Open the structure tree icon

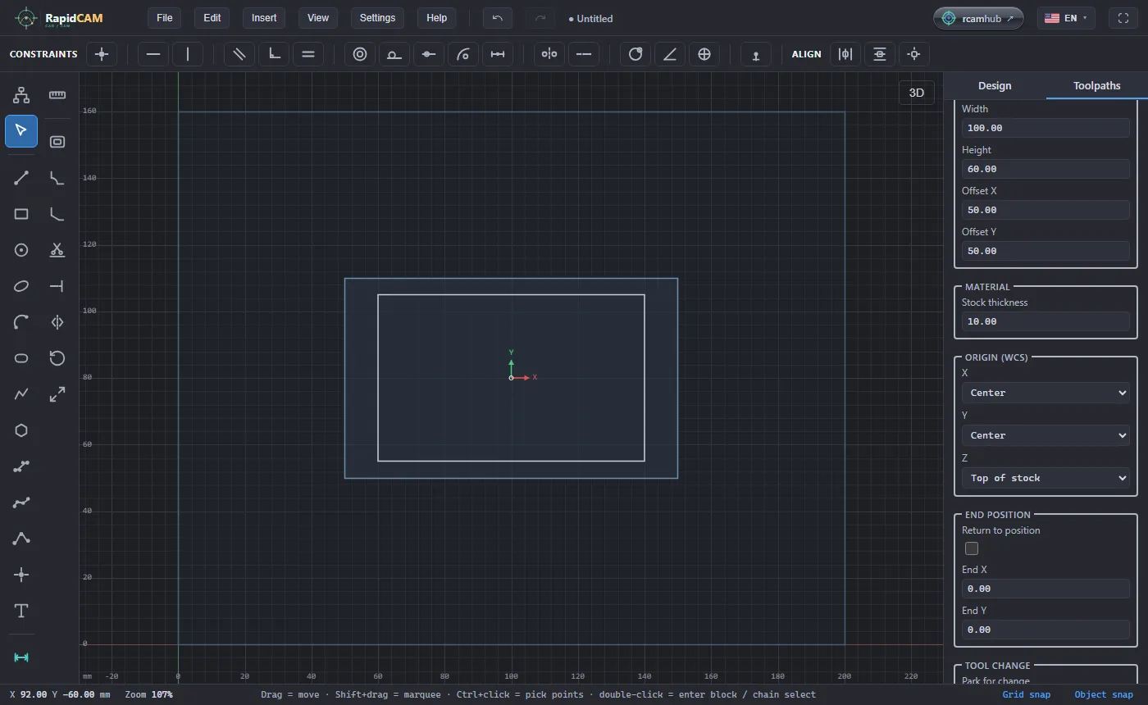point(21,95)
